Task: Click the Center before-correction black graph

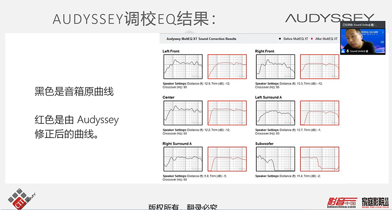Action: 183,113
